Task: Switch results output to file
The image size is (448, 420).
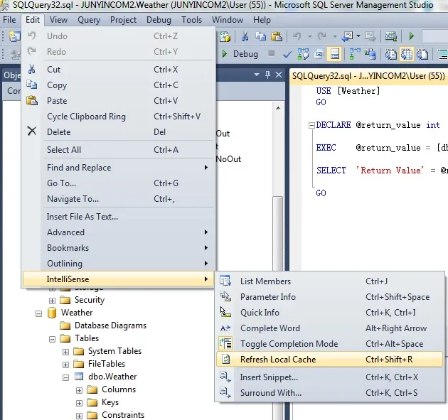Action: [x=422, y=54]
